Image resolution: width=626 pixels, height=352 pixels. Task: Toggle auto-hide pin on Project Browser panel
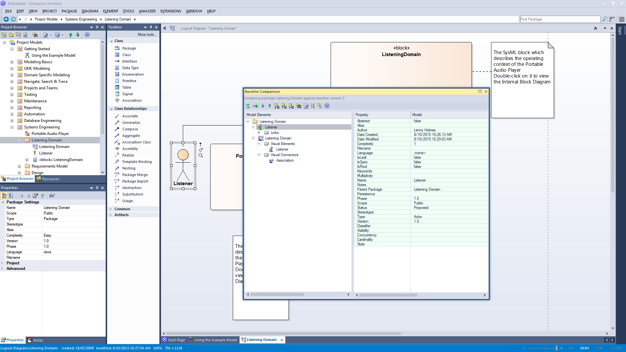click(x=97, y=27)
